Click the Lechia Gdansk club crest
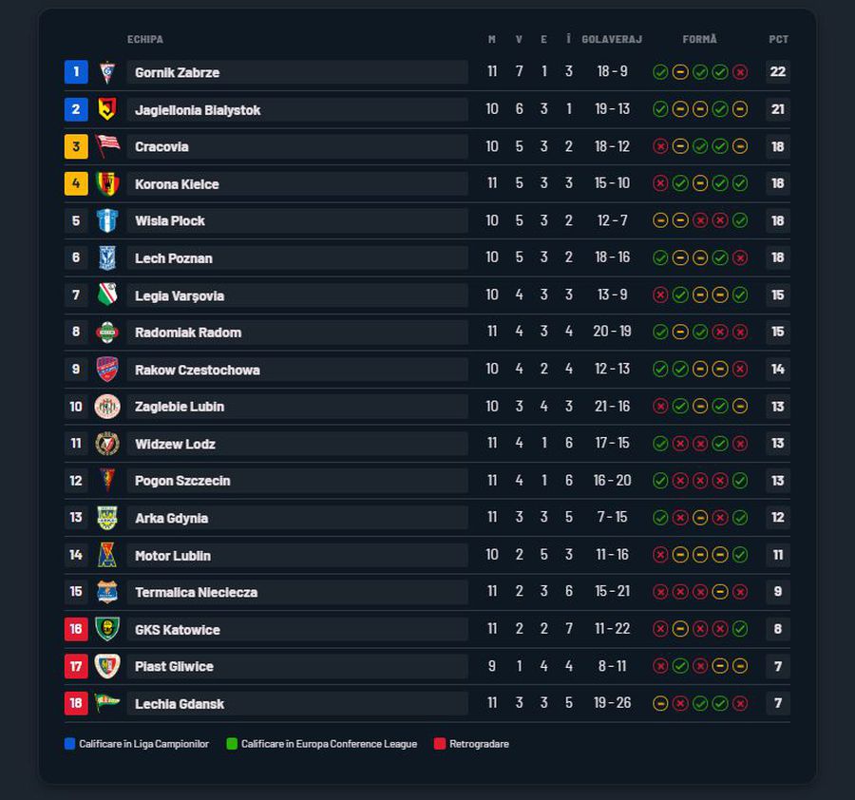Screen dimensions: 855x800 tap(107, 703)
